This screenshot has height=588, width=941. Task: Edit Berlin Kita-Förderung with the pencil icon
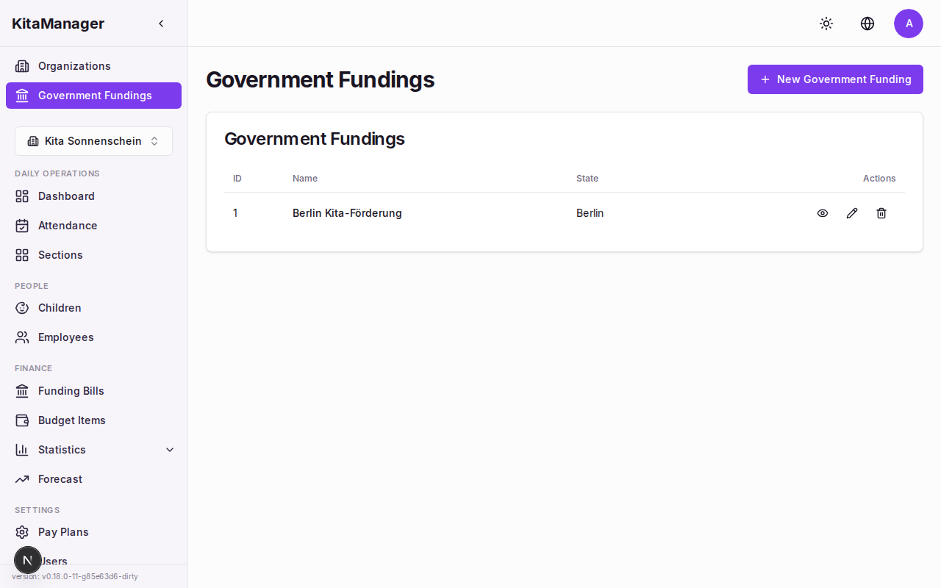click(x=852, y=213)
